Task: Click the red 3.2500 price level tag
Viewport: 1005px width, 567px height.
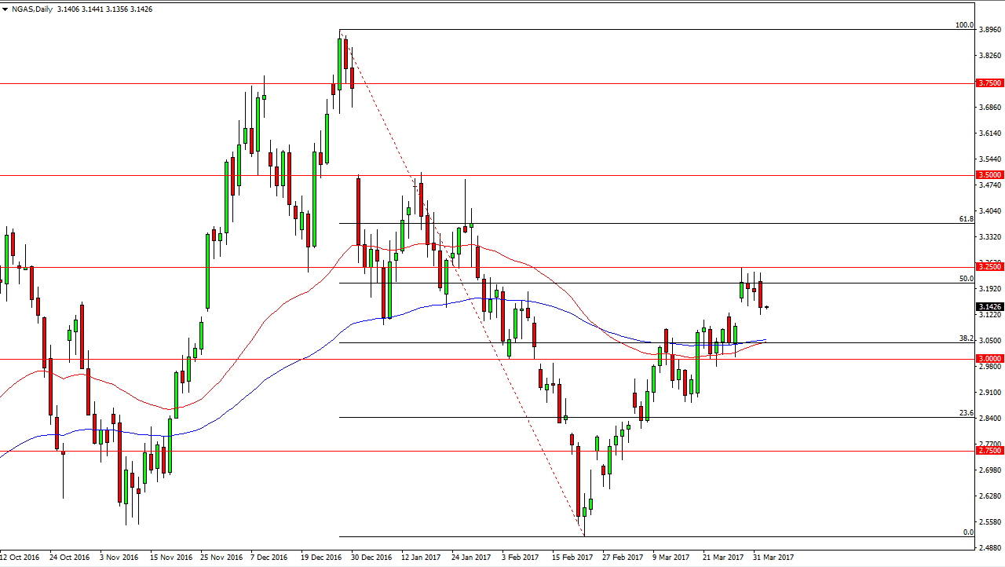Action: (x=989, y=267)
